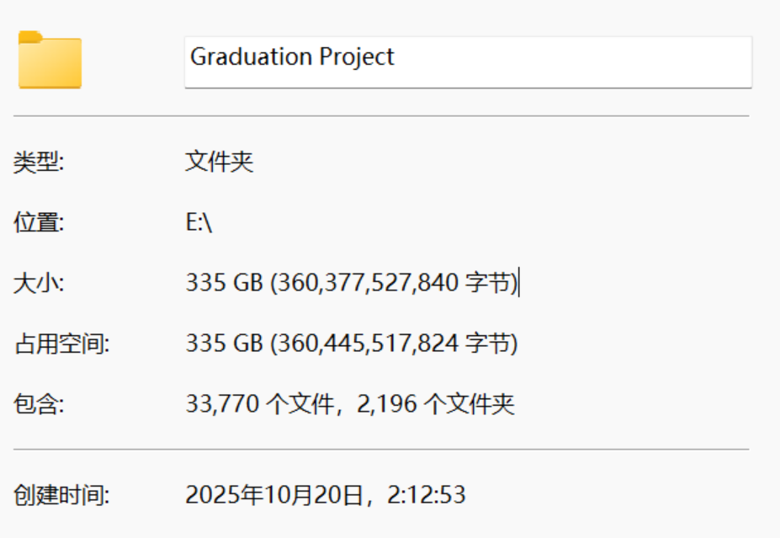
Task: Click "335 GB" in the 大小 row
Action: point(224,283)
